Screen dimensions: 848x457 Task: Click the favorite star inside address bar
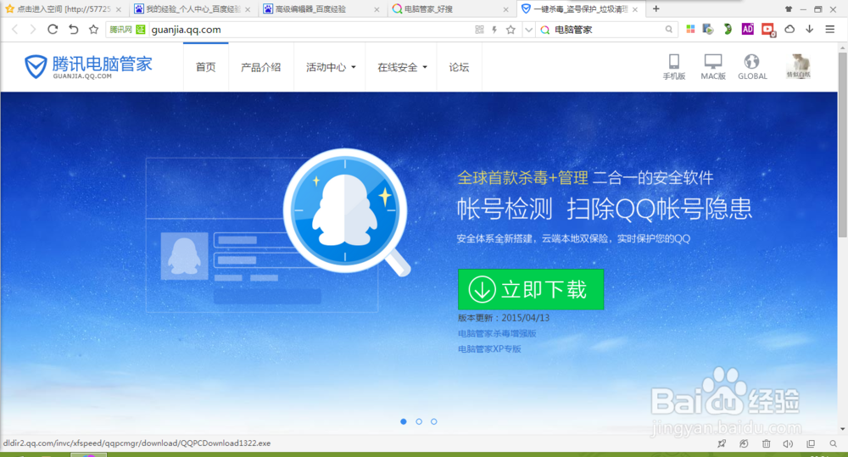(x=510, y=30)
